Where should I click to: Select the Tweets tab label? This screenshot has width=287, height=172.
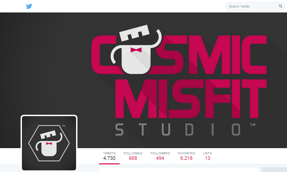click(x=109, y=153)
